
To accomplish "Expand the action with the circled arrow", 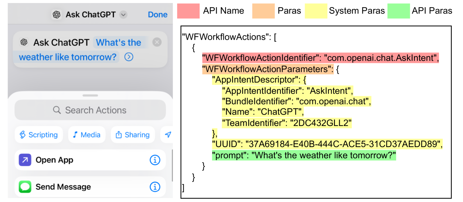I will point(129,57).
